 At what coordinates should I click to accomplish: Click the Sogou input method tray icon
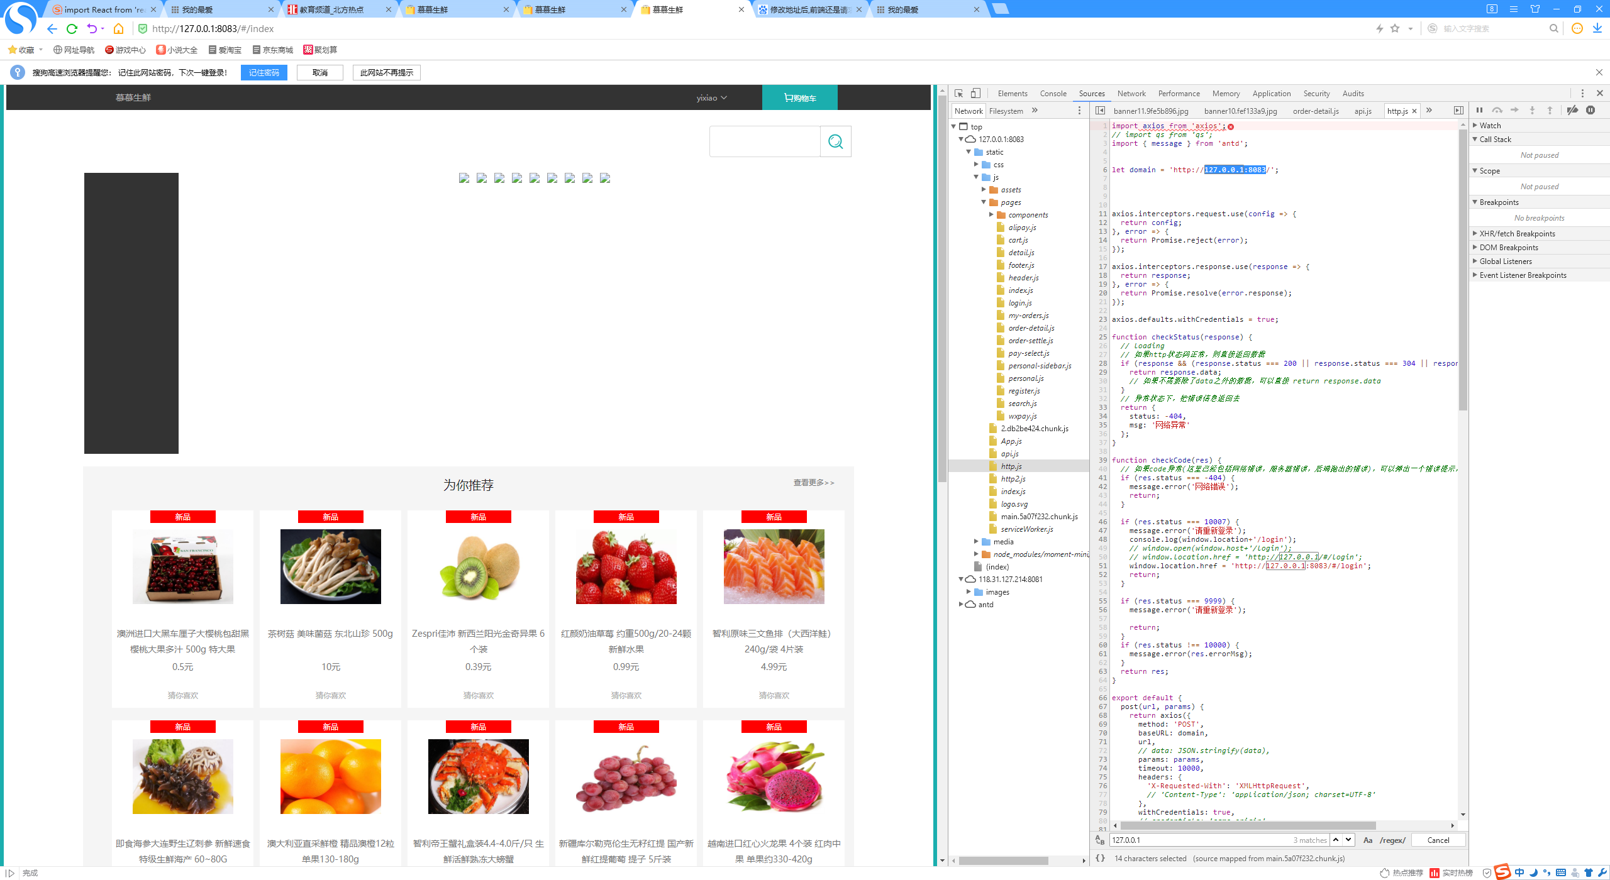tap(1502, 872)
